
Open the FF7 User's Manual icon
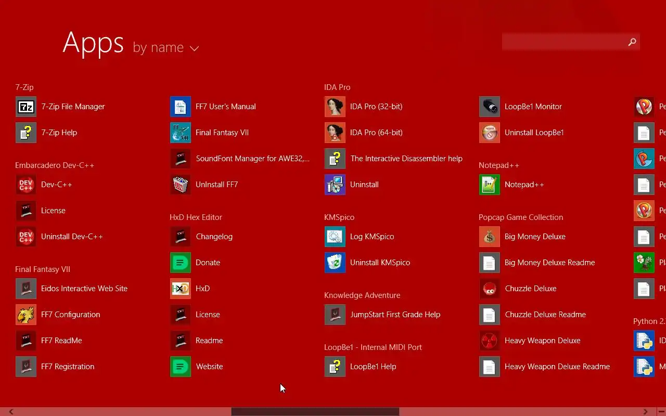(x=181, y=107)
